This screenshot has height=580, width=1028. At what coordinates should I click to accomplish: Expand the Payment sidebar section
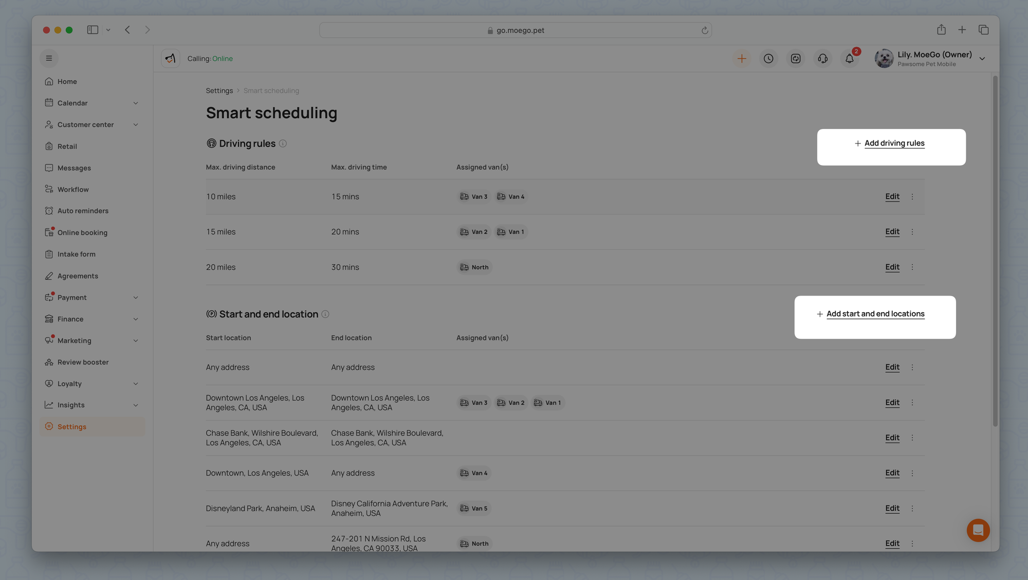(136, 297)
